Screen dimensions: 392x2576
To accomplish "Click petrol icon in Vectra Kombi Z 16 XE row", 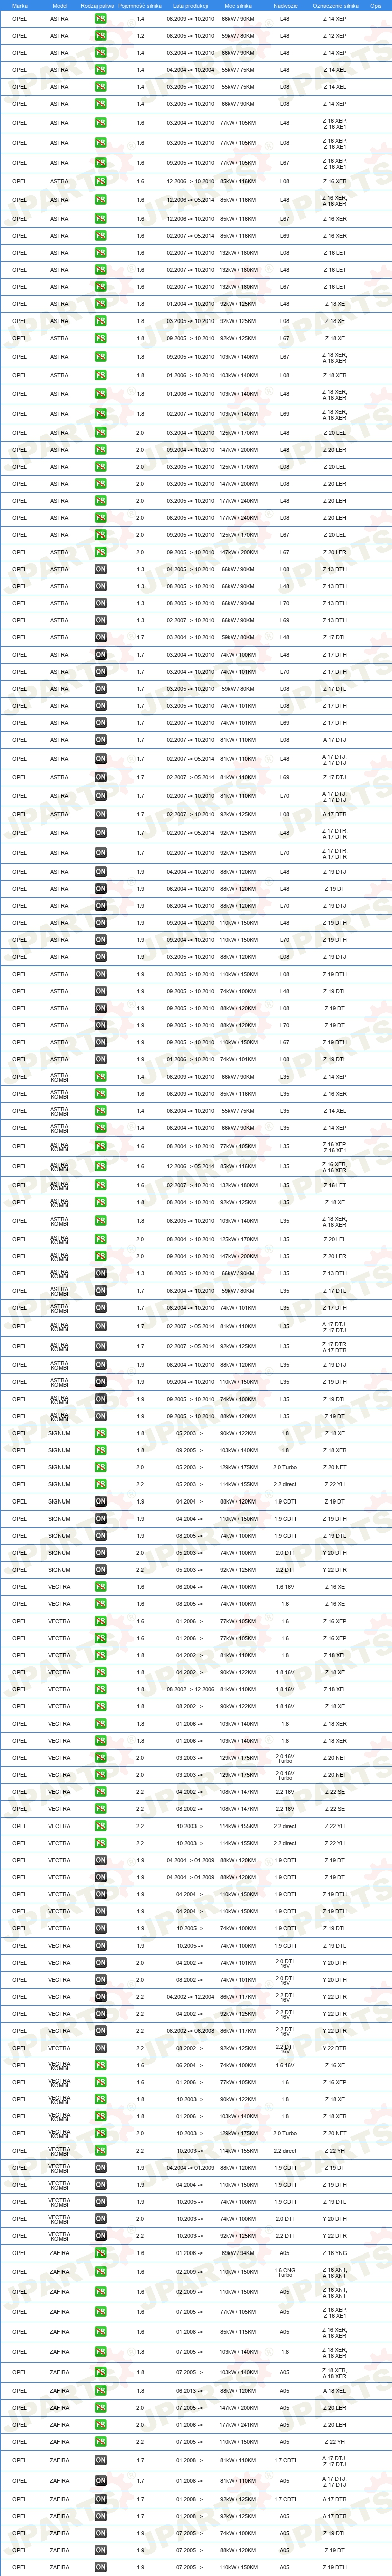I will pyautogui.click(x=101, y=2065).
